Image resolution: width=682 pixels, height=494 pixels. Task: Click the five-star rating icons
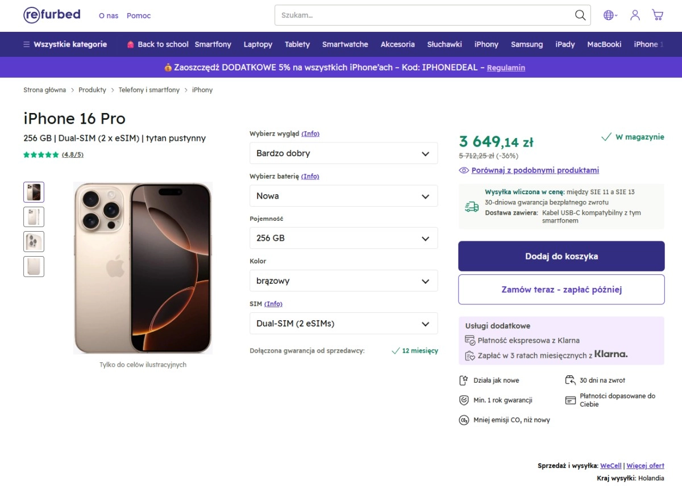pyautogui.click(x=41, y=154)
